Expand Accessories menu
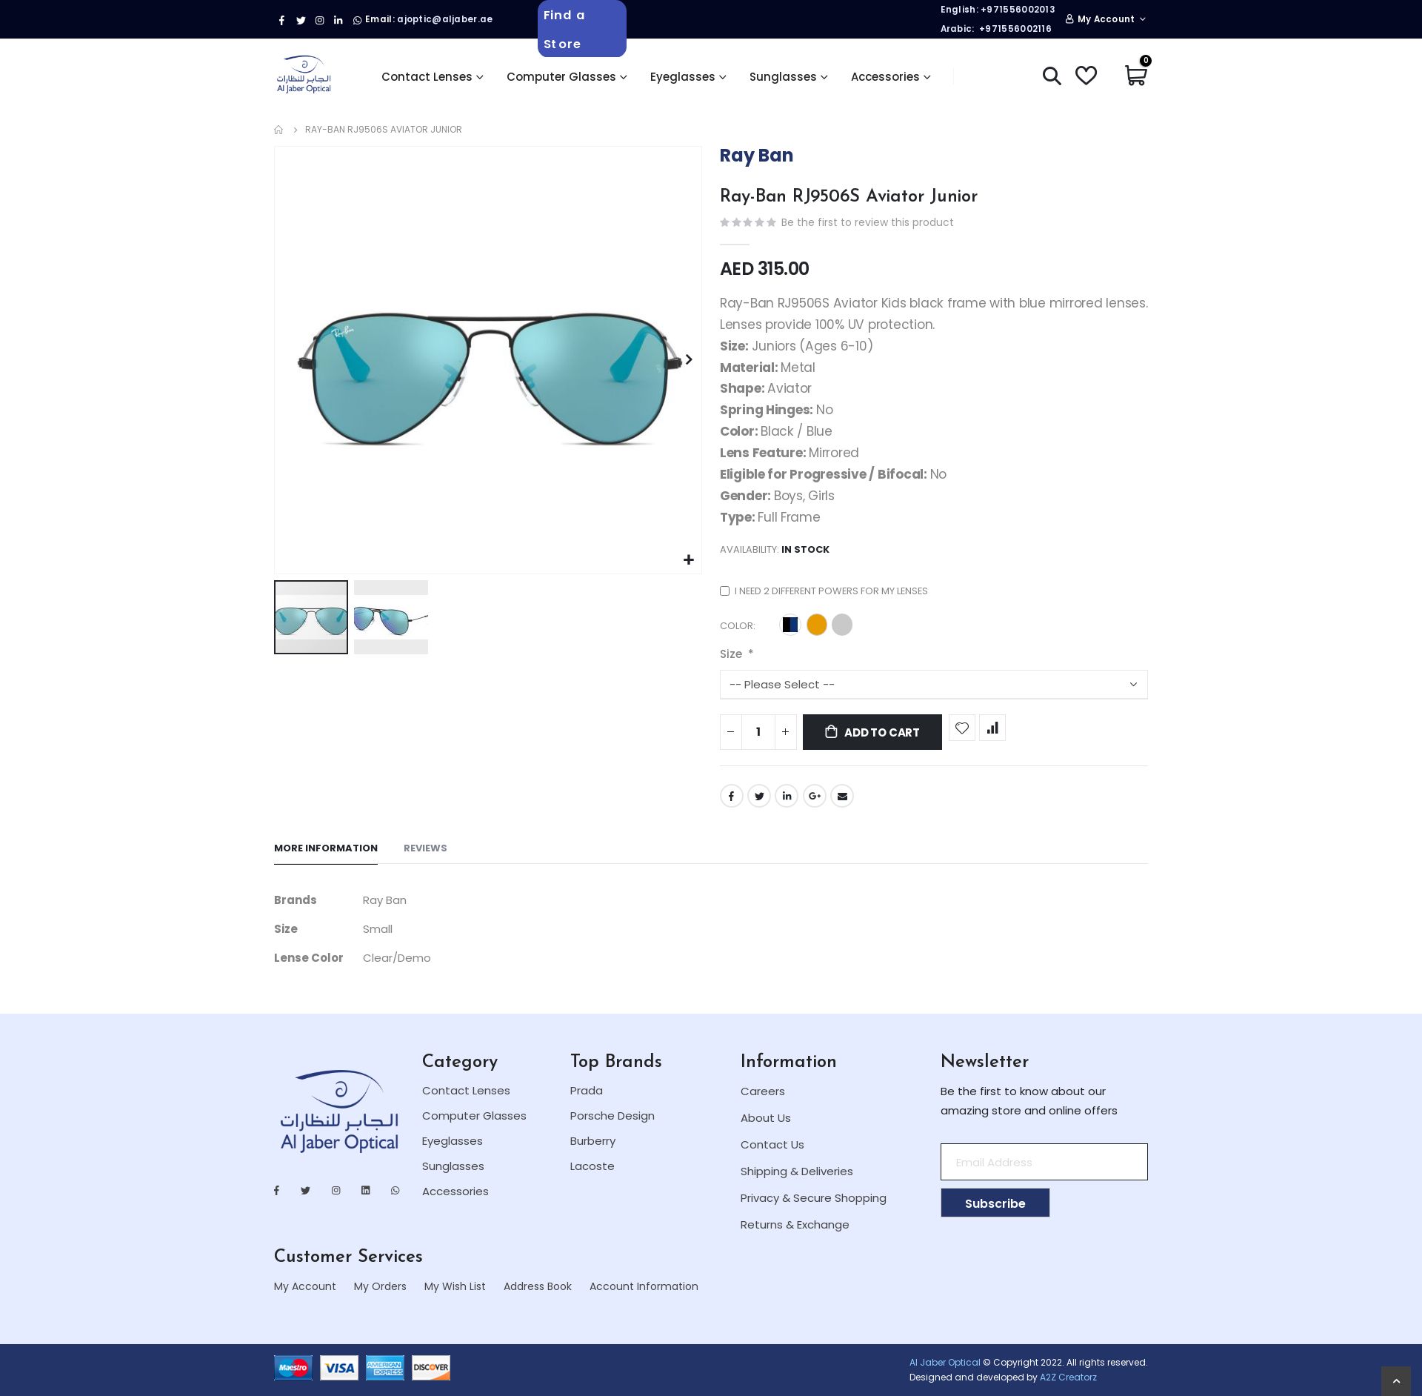This screenshot has height=1396, width=1422. click(891, 76)
